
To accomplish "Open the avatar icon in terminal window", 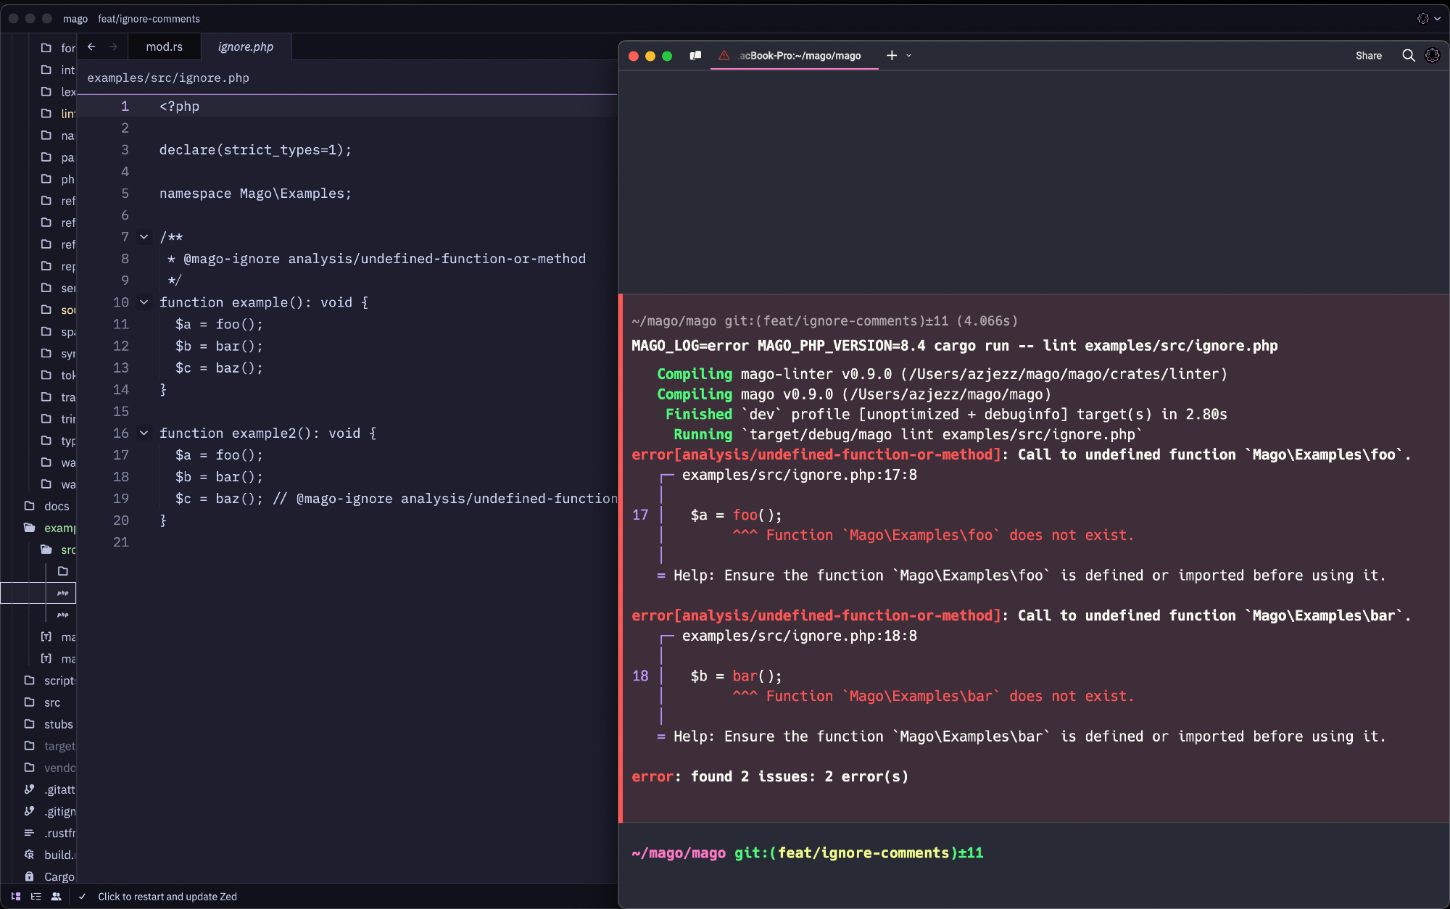I will pos(1433,56).
